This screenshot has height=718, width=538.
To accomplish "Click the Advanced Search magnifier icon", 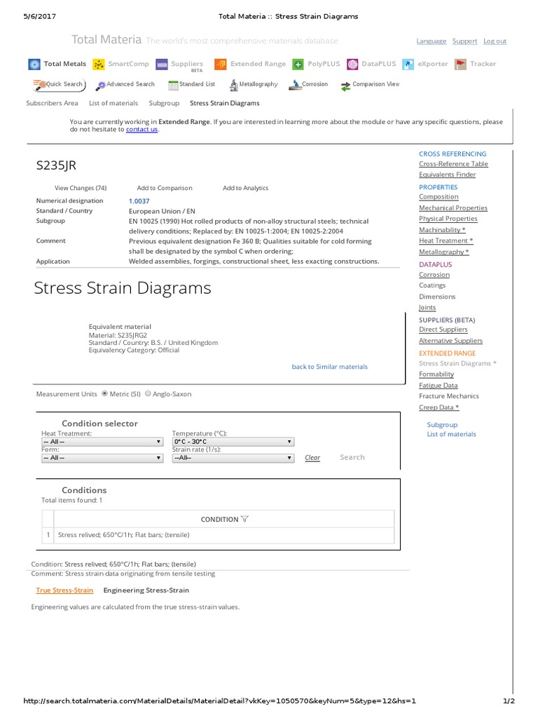I will click(x=101, y=86).
